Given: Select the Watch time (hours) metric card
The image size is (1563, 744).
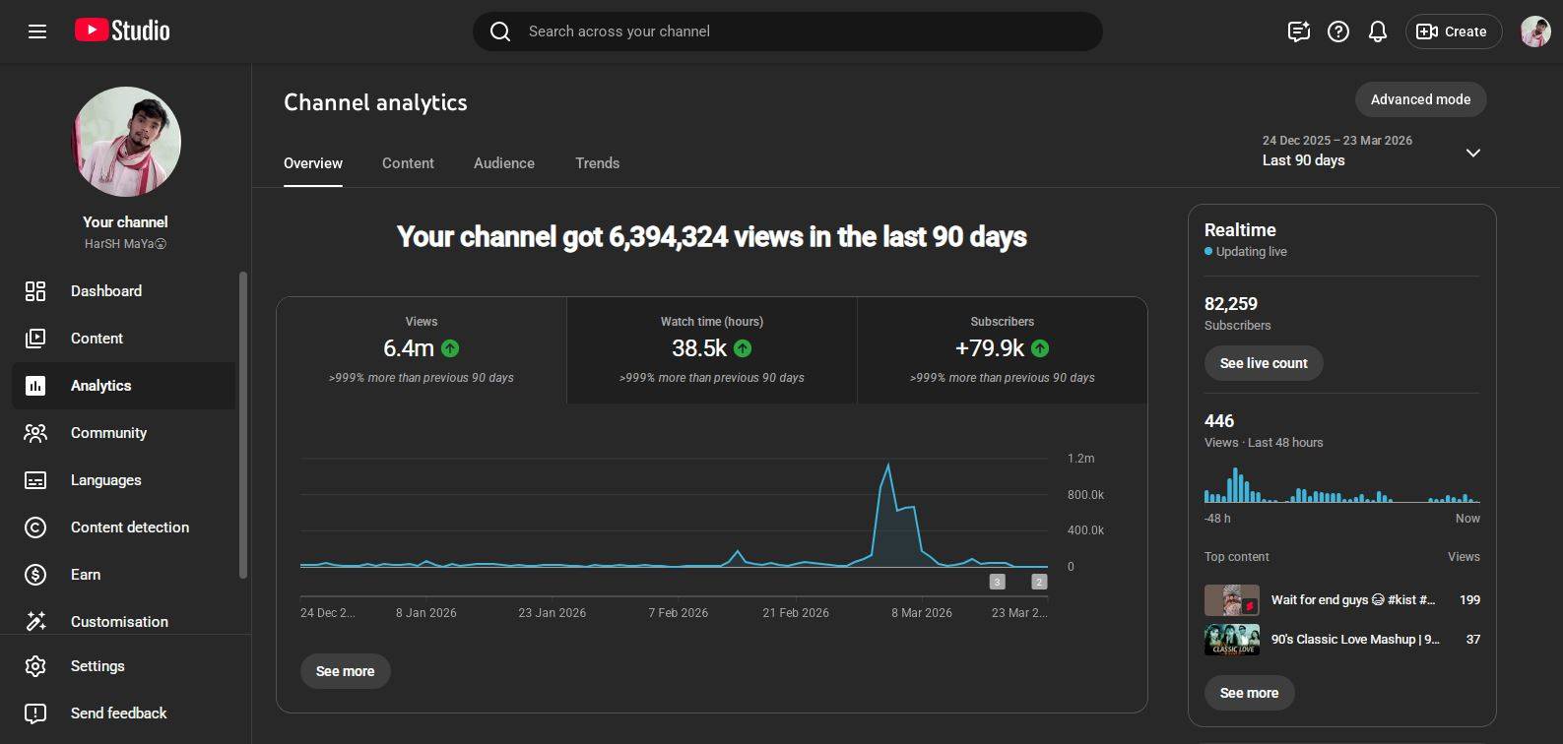Looking at the screenshot, I should coord(711,349).
